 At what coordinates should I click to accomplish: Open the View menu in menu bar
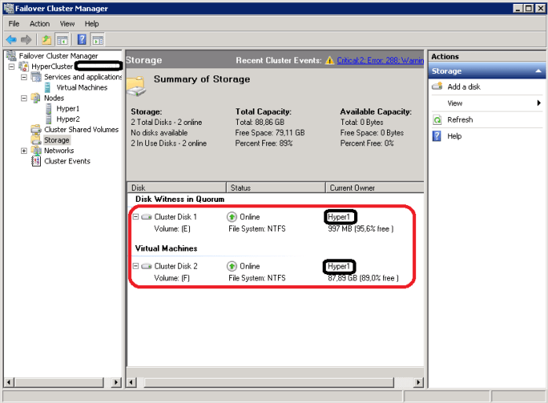(68, 24)
